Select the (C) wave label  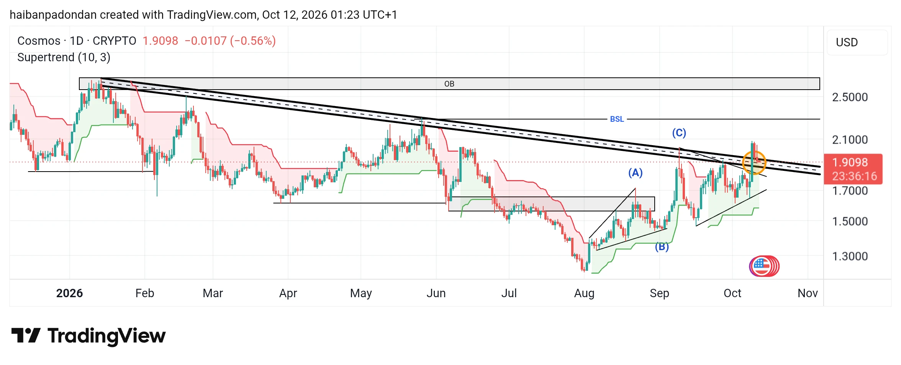(x=679, y=133)
